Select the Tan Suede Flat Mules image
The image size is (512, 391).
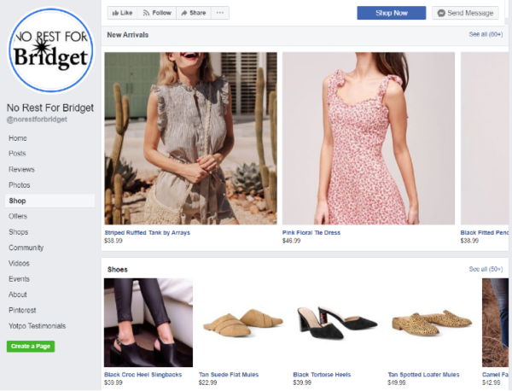(241, 322)
